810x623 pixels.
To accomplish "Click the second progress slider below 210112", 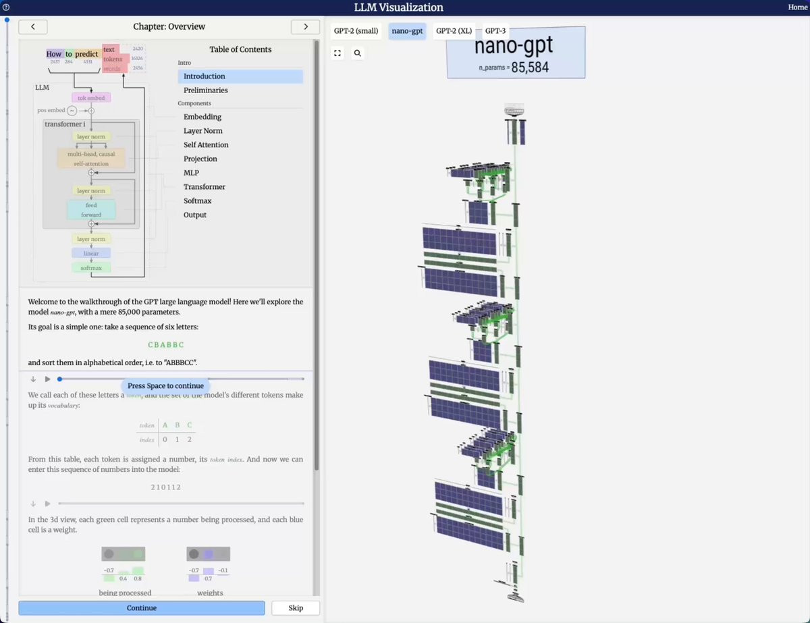I will 181,504.
